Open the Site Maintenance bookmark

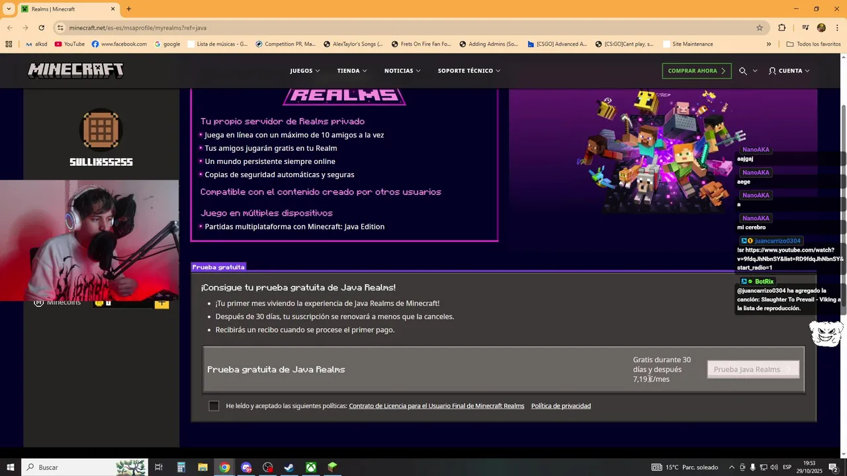pyautogui.click(x=688, y=44)
